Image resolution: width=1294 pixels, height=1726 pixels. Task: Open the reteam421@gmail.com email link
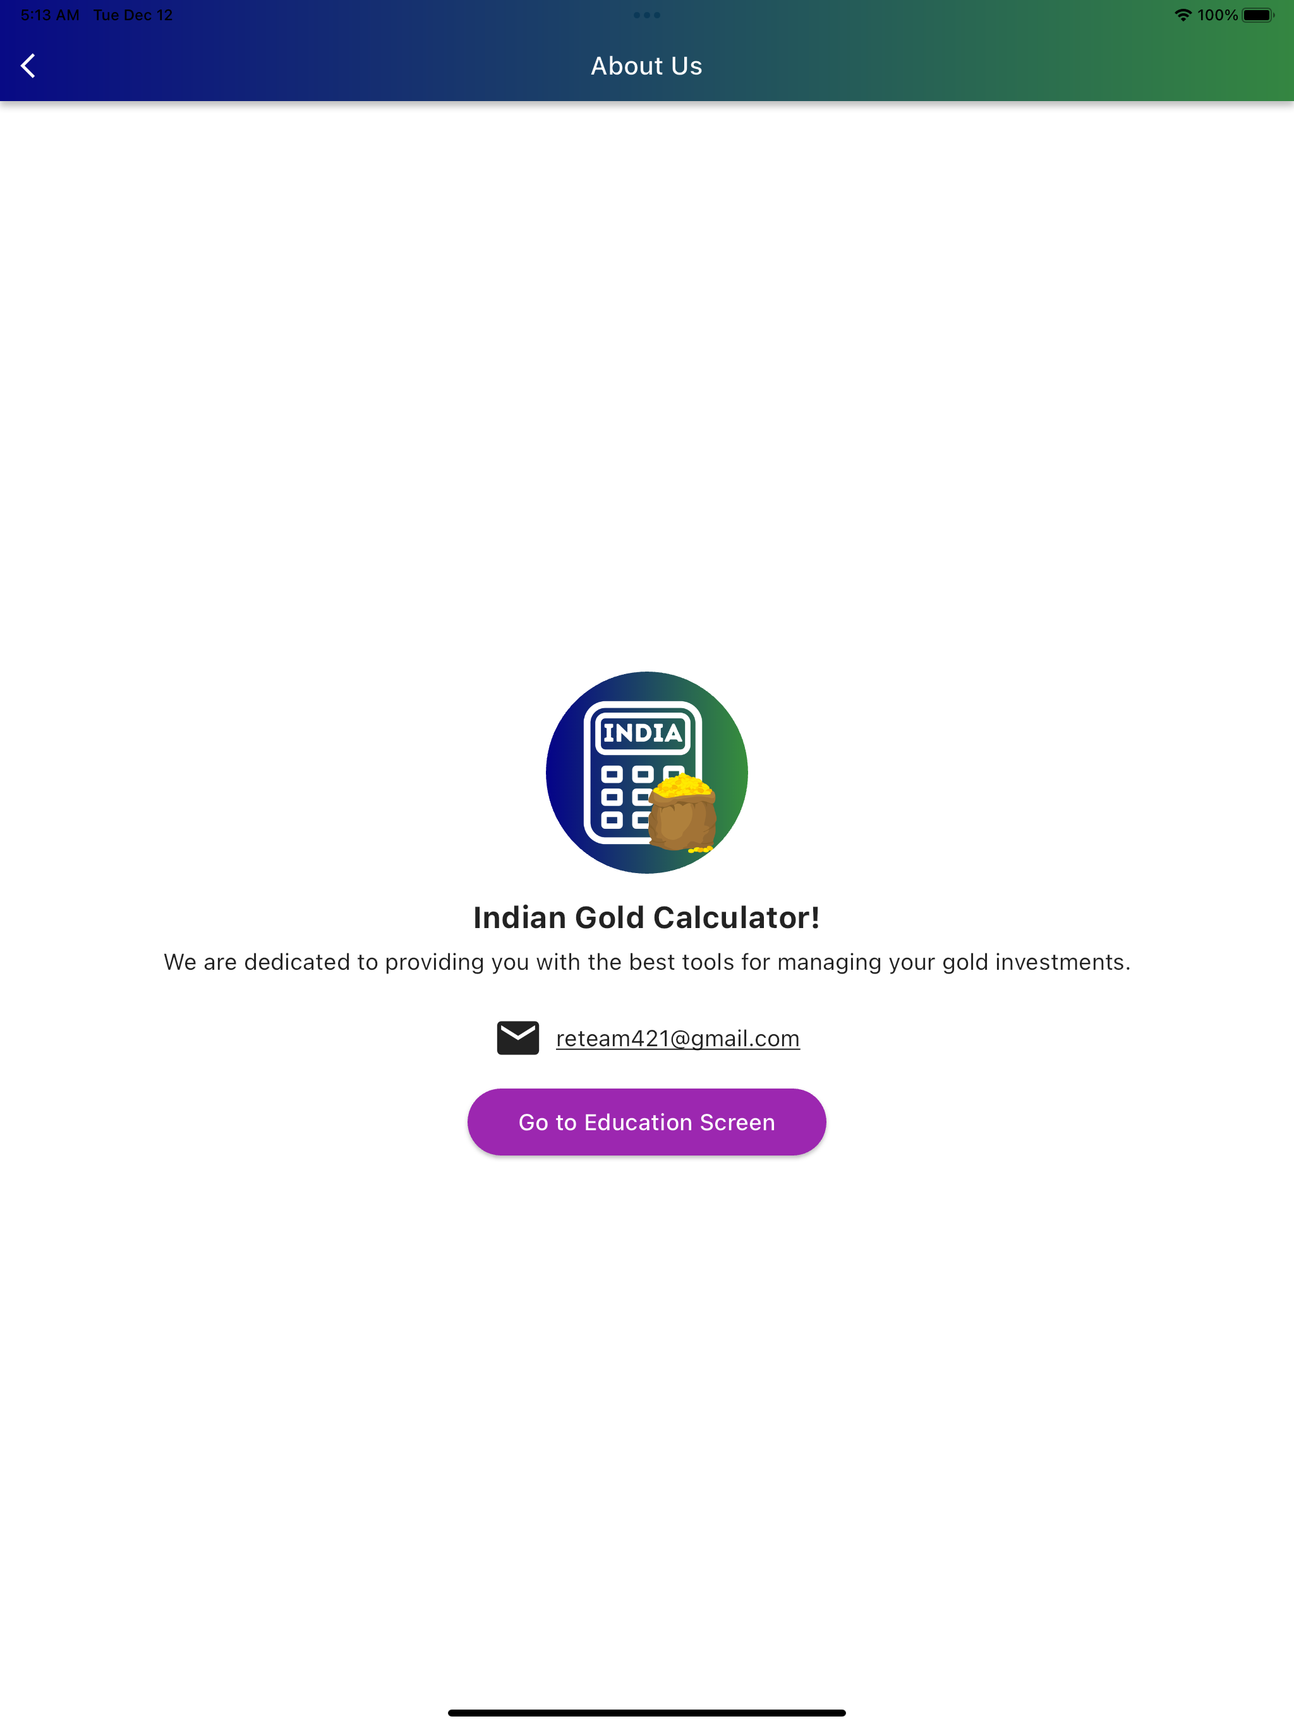click(677, 1039)
